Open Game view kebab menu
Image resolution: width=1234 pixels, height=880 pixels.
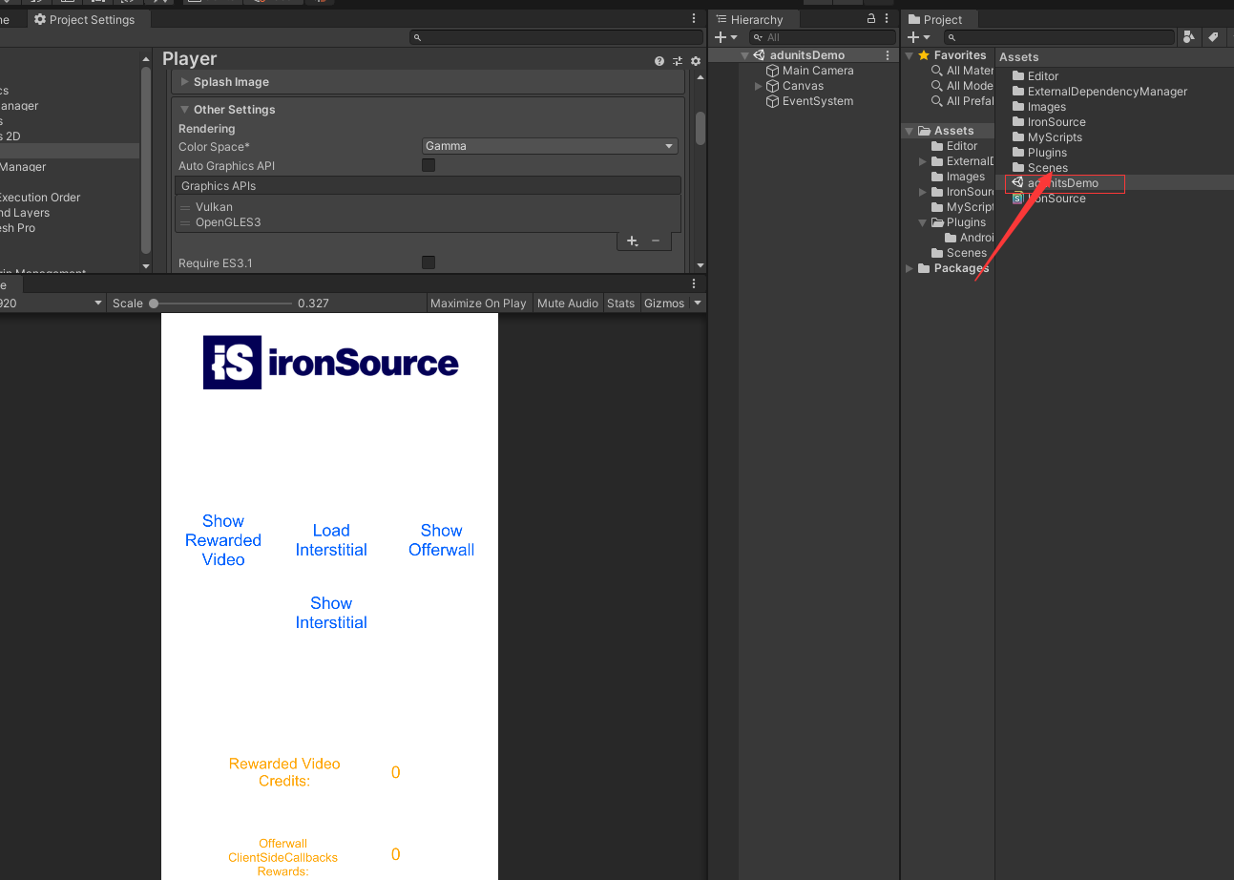694,284
